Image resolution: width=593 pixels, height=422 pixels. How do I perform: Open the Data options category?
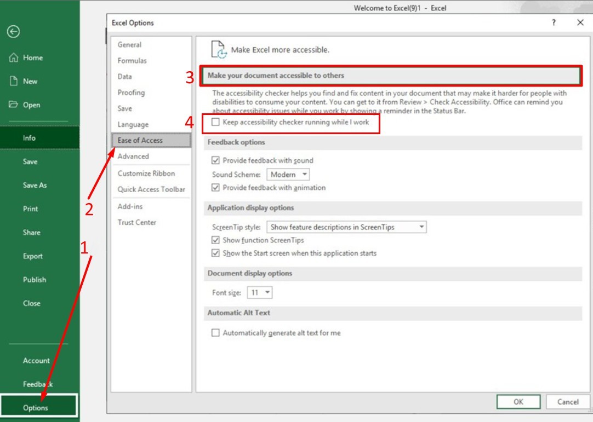pyautogui.click(x=151, y=77)
